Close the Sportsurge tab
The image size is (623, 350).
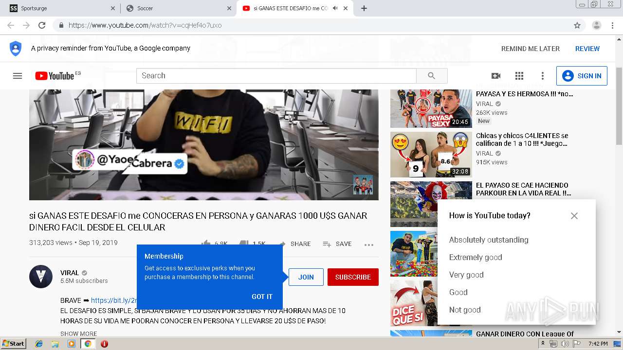pos(113,8)
